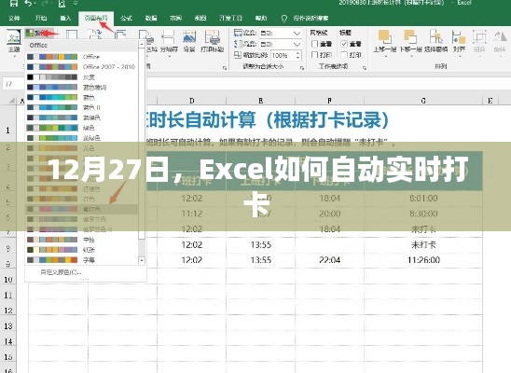The width and height of the screenshot is (511, 373).
Task: Open the 开发工具 (Developer) tab
Action: point(230,18)
